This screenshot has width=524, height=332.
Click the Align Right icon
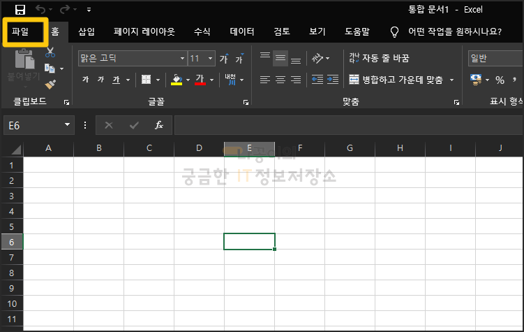pos(296,80)
